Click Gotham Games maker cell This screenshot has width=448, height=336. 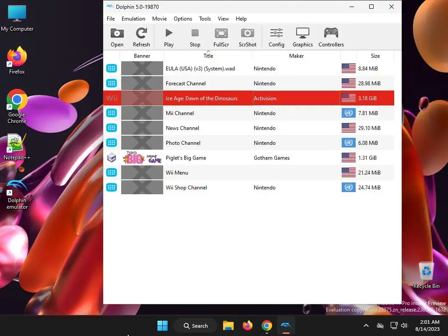[296, 157]
